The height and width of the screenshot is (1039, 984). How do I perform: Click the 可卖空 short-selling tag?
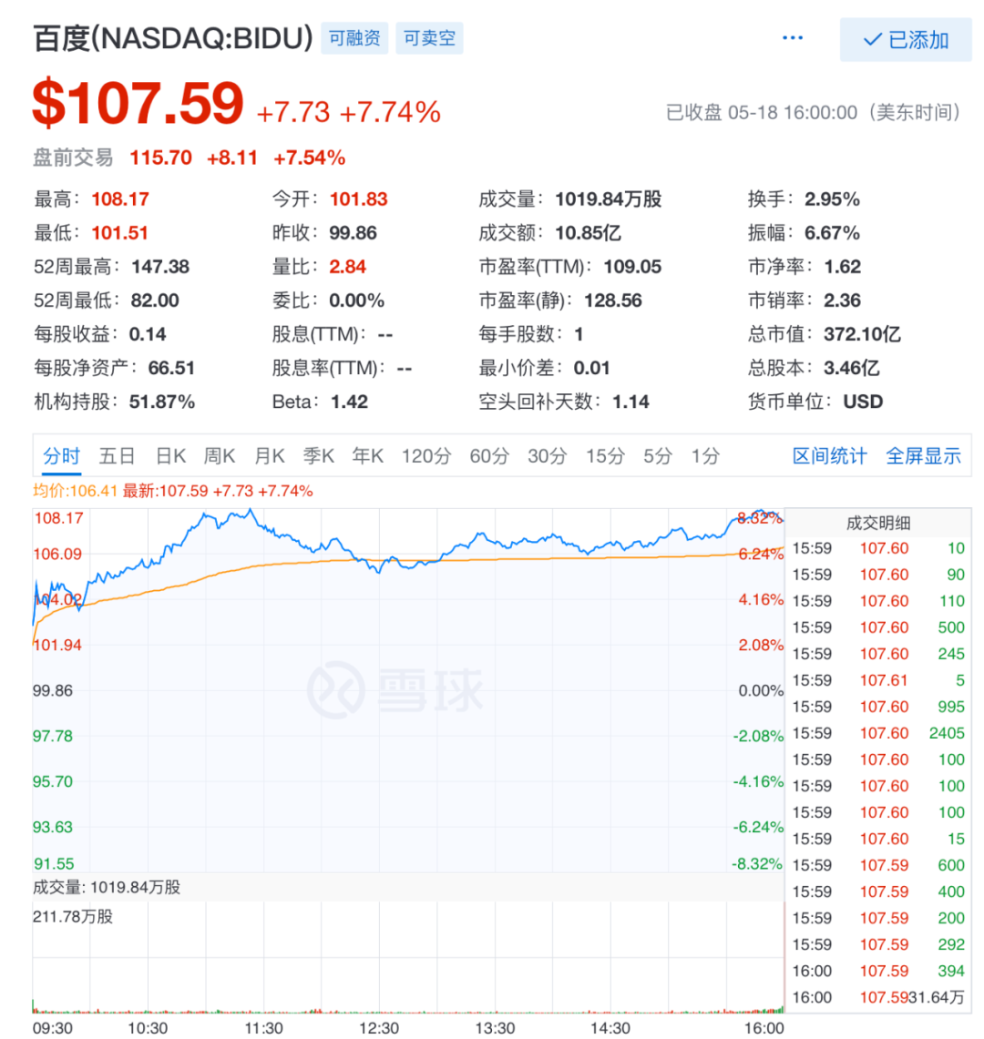coord(430,37)
